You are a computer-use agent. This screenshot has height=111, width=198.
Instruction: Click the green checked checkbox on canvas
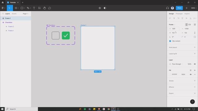tap(66, 35)
